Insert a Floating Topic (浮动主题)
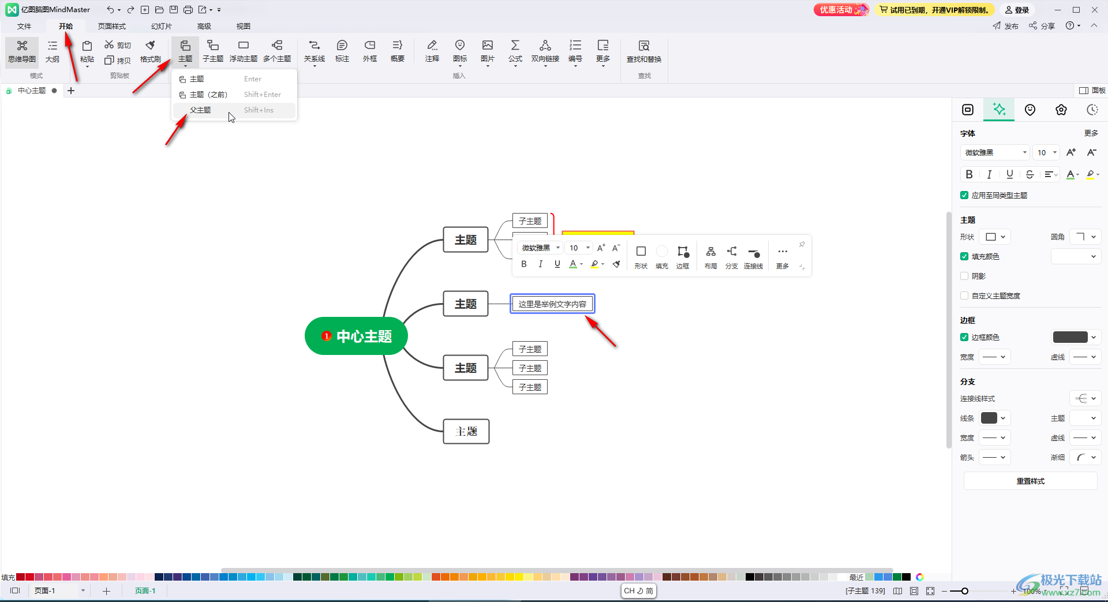1108x602 pixels. (243, 51)
